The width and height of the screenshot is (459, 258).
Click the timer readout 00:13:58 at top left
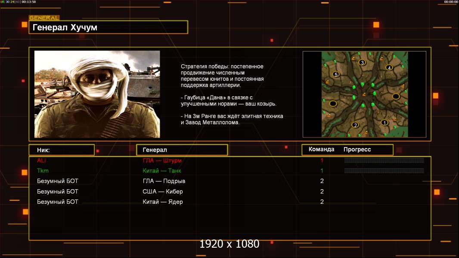pyautogui.click(x=29, y=2)
